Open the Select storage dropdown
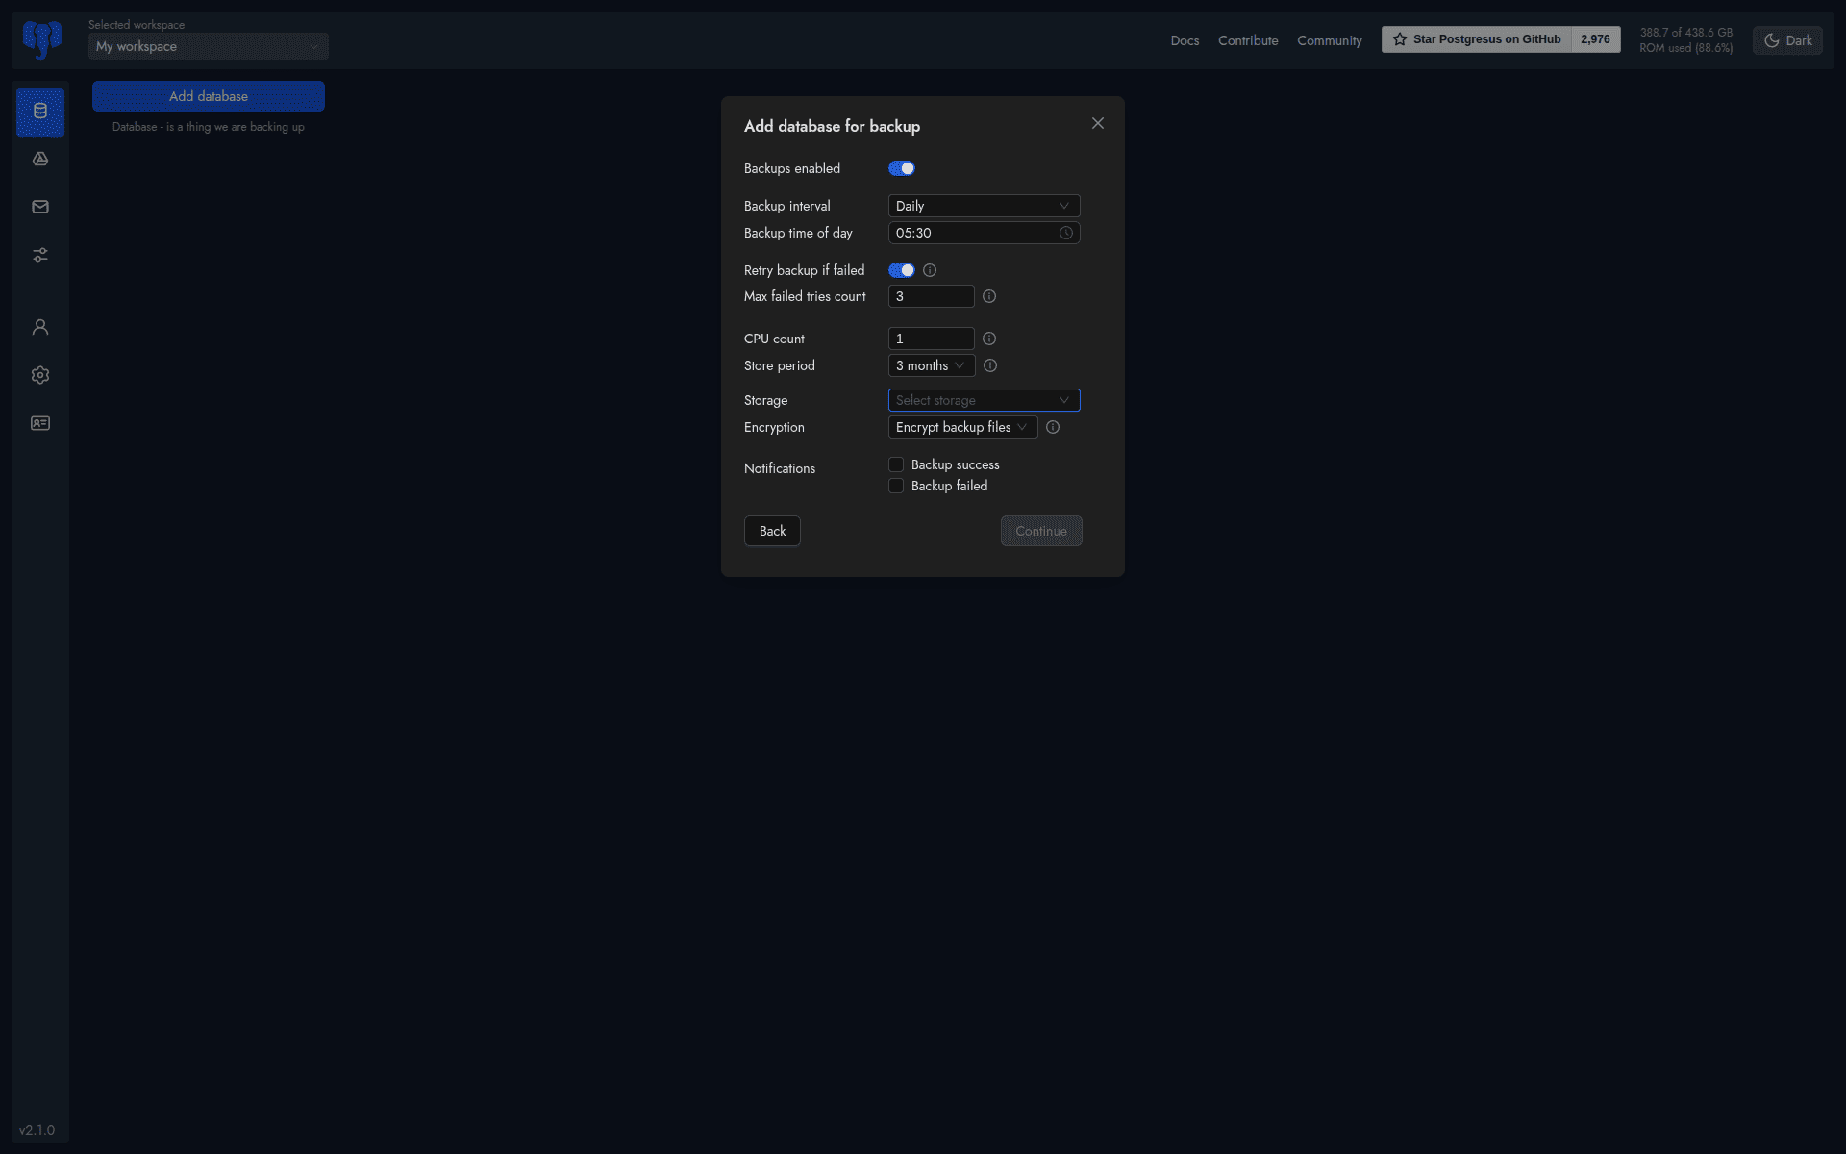 click(x=983, y=399)
